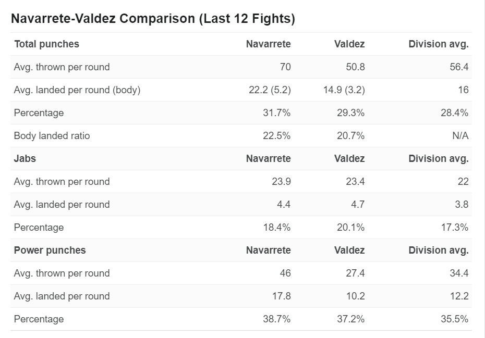Click Valdez's total thrown value 50.8
The height and width of the screenshot is (338, 485).
click(355, 67)
